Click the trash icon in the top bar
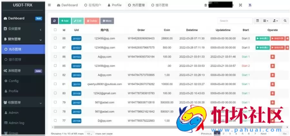This screenshot has width=290, height=136. (x=206, y=5)
